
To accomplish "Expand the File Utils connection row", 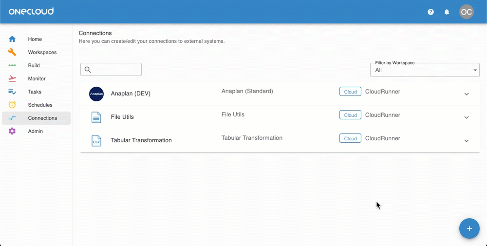I will click(x=467, y=117).
